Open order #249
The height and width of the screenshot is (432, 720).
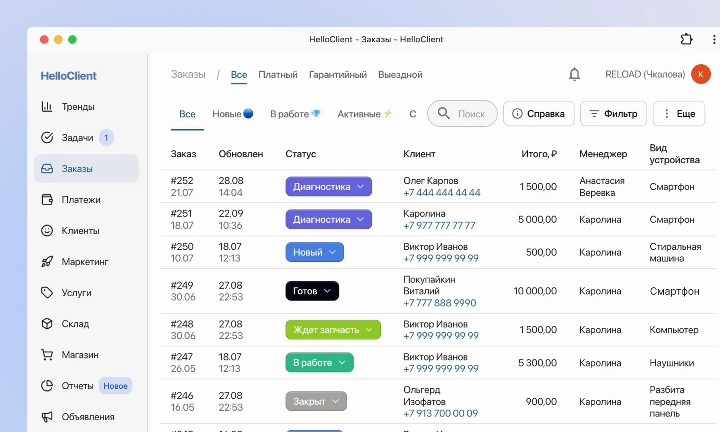coord(182,285)
